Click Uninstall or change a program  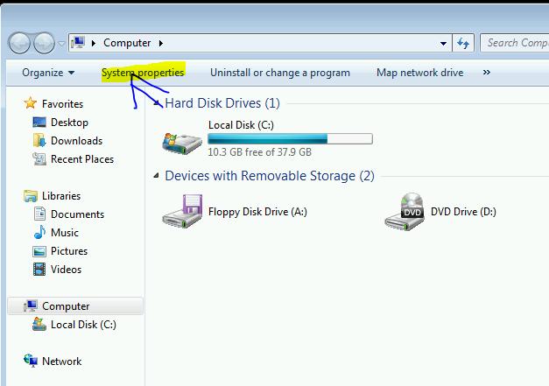(x=279, y=73)
